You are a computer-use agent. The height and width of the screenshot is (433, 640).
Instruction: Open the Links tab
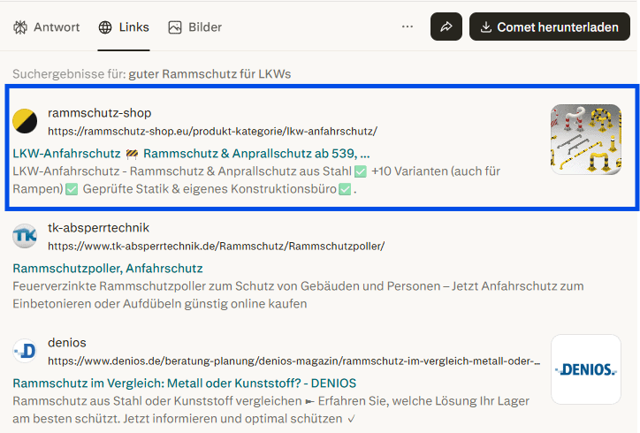[124, 27]
